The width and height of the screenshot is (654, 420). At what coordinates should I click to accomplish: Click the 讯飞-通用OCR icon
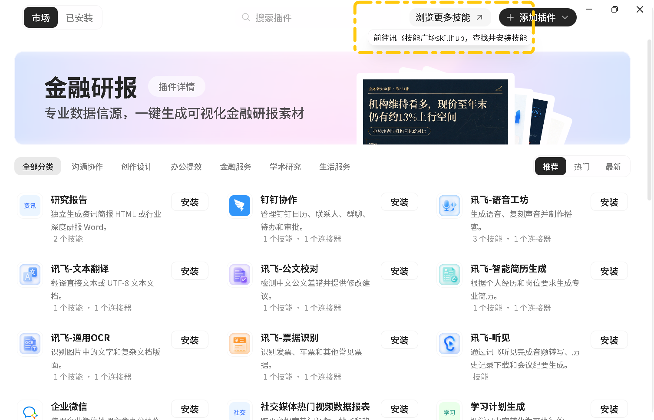30,344
